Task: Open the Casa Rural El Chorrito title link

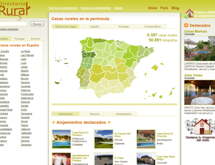Action: [165, 135]
